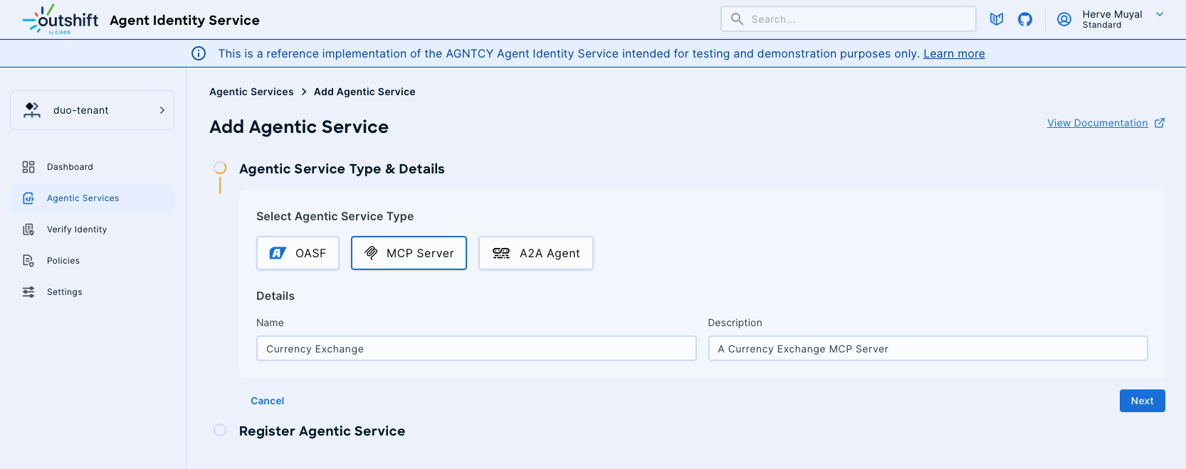This screenshot has width=1186, height=469.
Task: Focus the Search box in header
Action: (849, 19)
